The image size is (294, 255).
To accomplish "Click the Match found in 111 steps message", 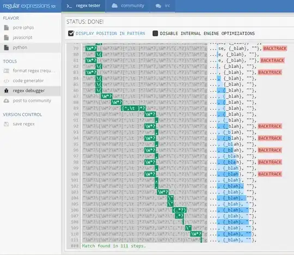I will click(x=114, y=246).
